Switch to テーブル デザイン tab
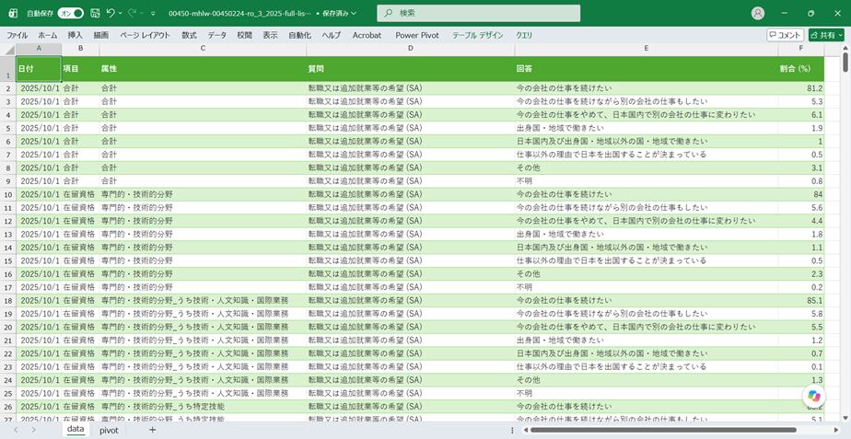 click(478, 35)
